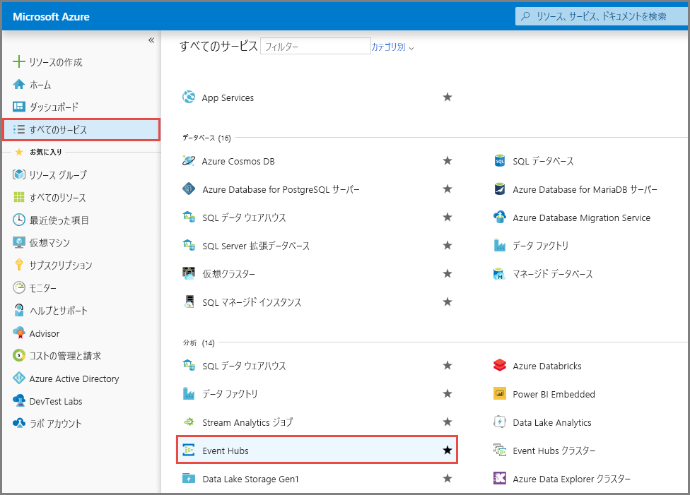The height and width of the screenshot is (495, 690).
Task: Toggle favorite star for App Services
Action: coord(448,97)
